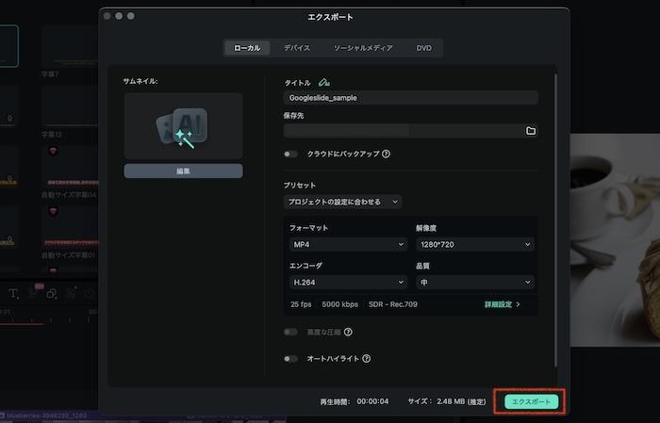Click the export dialog vertical scrollbar
The width and height of the screenshot is (660, 423).
click(x=555, y=220)
